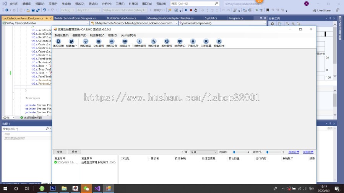Open the 分组 group dropdown
The height and width of the screenshot is (193, 344).
tap(203, 152)
